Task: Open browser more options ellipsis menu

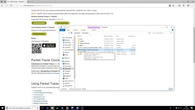Action: [x=193, y=5]
